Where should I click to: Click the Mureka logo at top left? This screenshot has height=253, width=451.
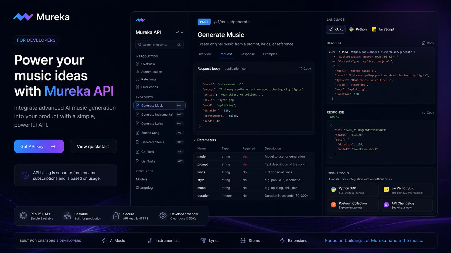42,17
